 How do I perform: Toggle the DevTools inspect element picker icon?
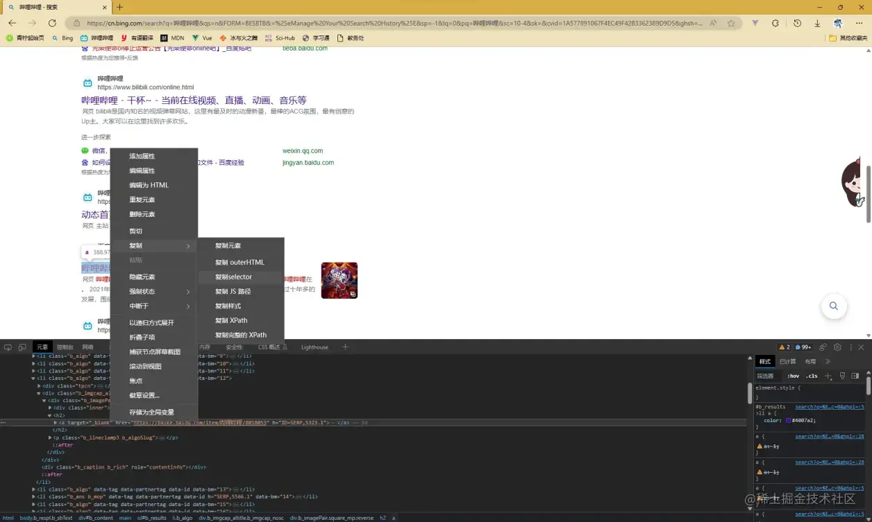(x=8, y=347)
